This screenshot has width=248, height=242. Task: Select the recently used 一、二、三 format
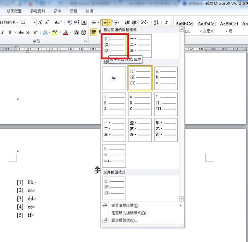pyautogui.click(x=140, y=46)
